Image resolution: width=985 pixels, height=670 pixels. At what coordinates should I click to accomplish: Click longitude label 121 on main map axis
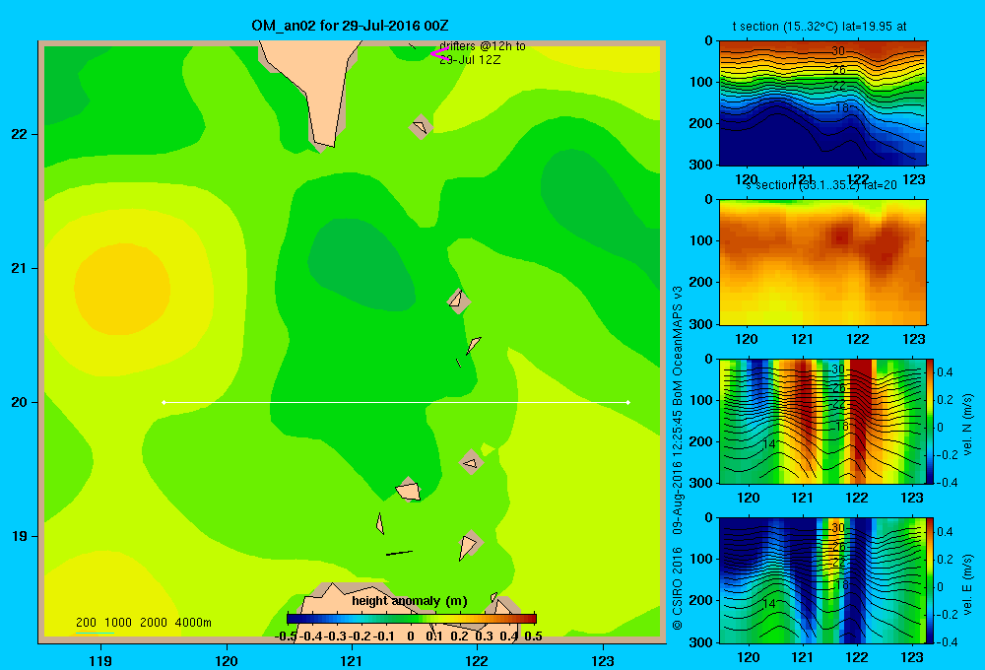pyautogui.click(x=352, y=660)
